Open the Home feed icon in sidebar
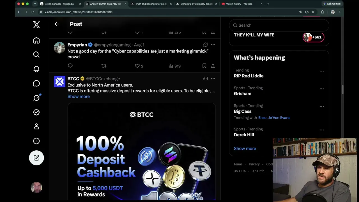359x202 pixels. [36, 40]
